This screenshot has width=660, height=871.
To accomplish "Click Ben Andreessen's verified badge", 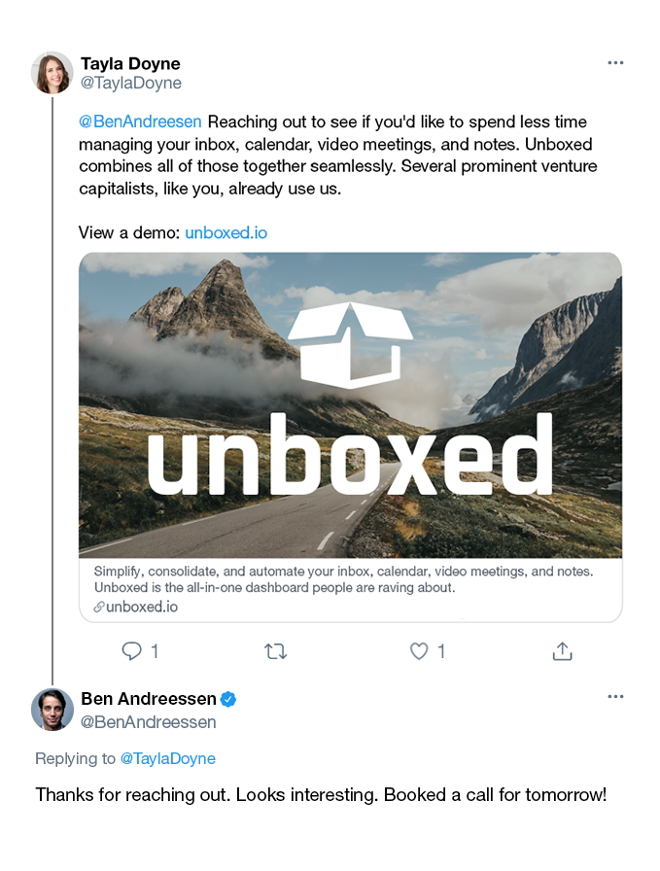I will click(x=228, y=699).
